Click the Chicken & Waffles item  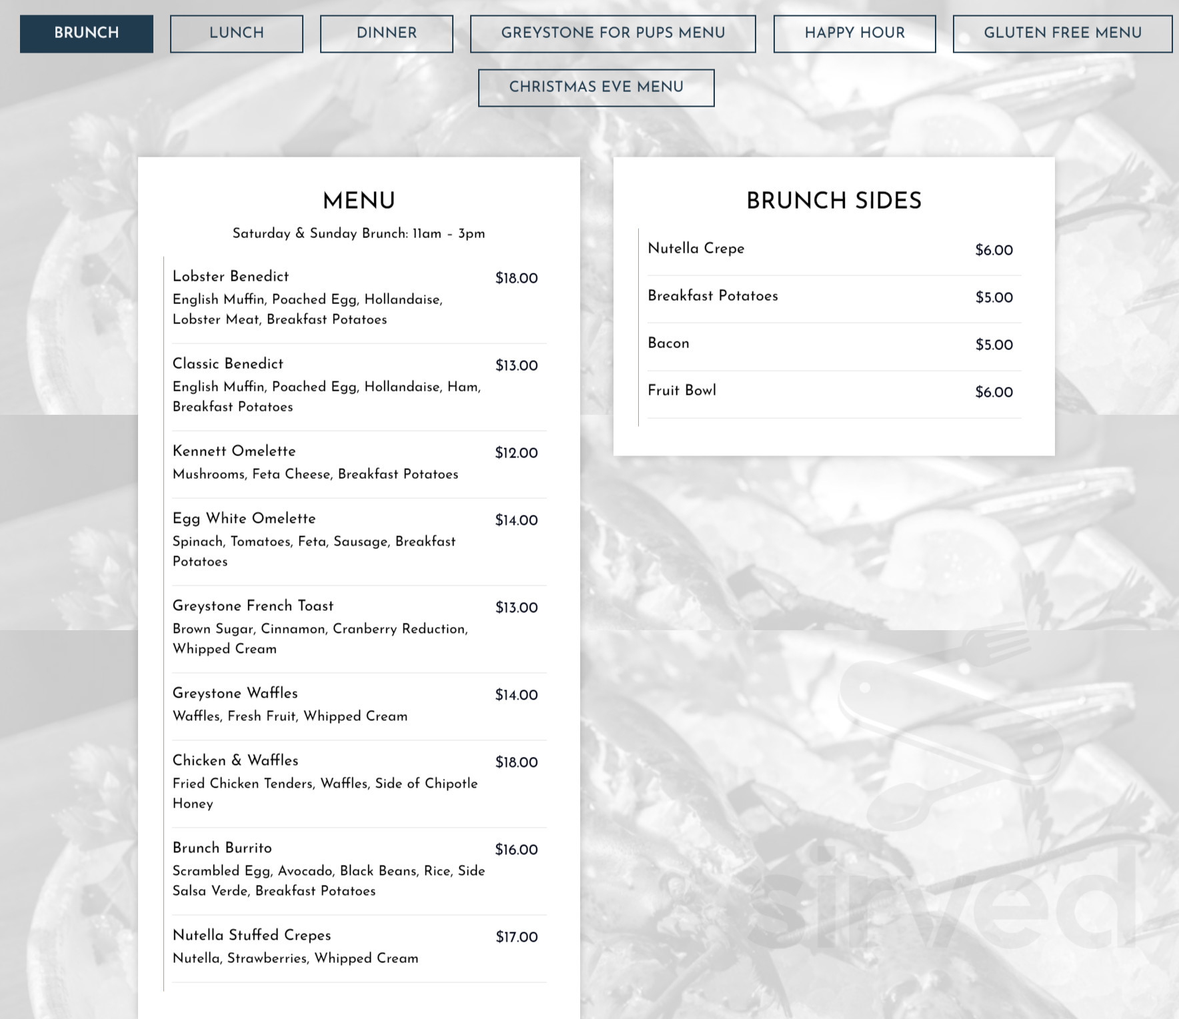[235, 761]
